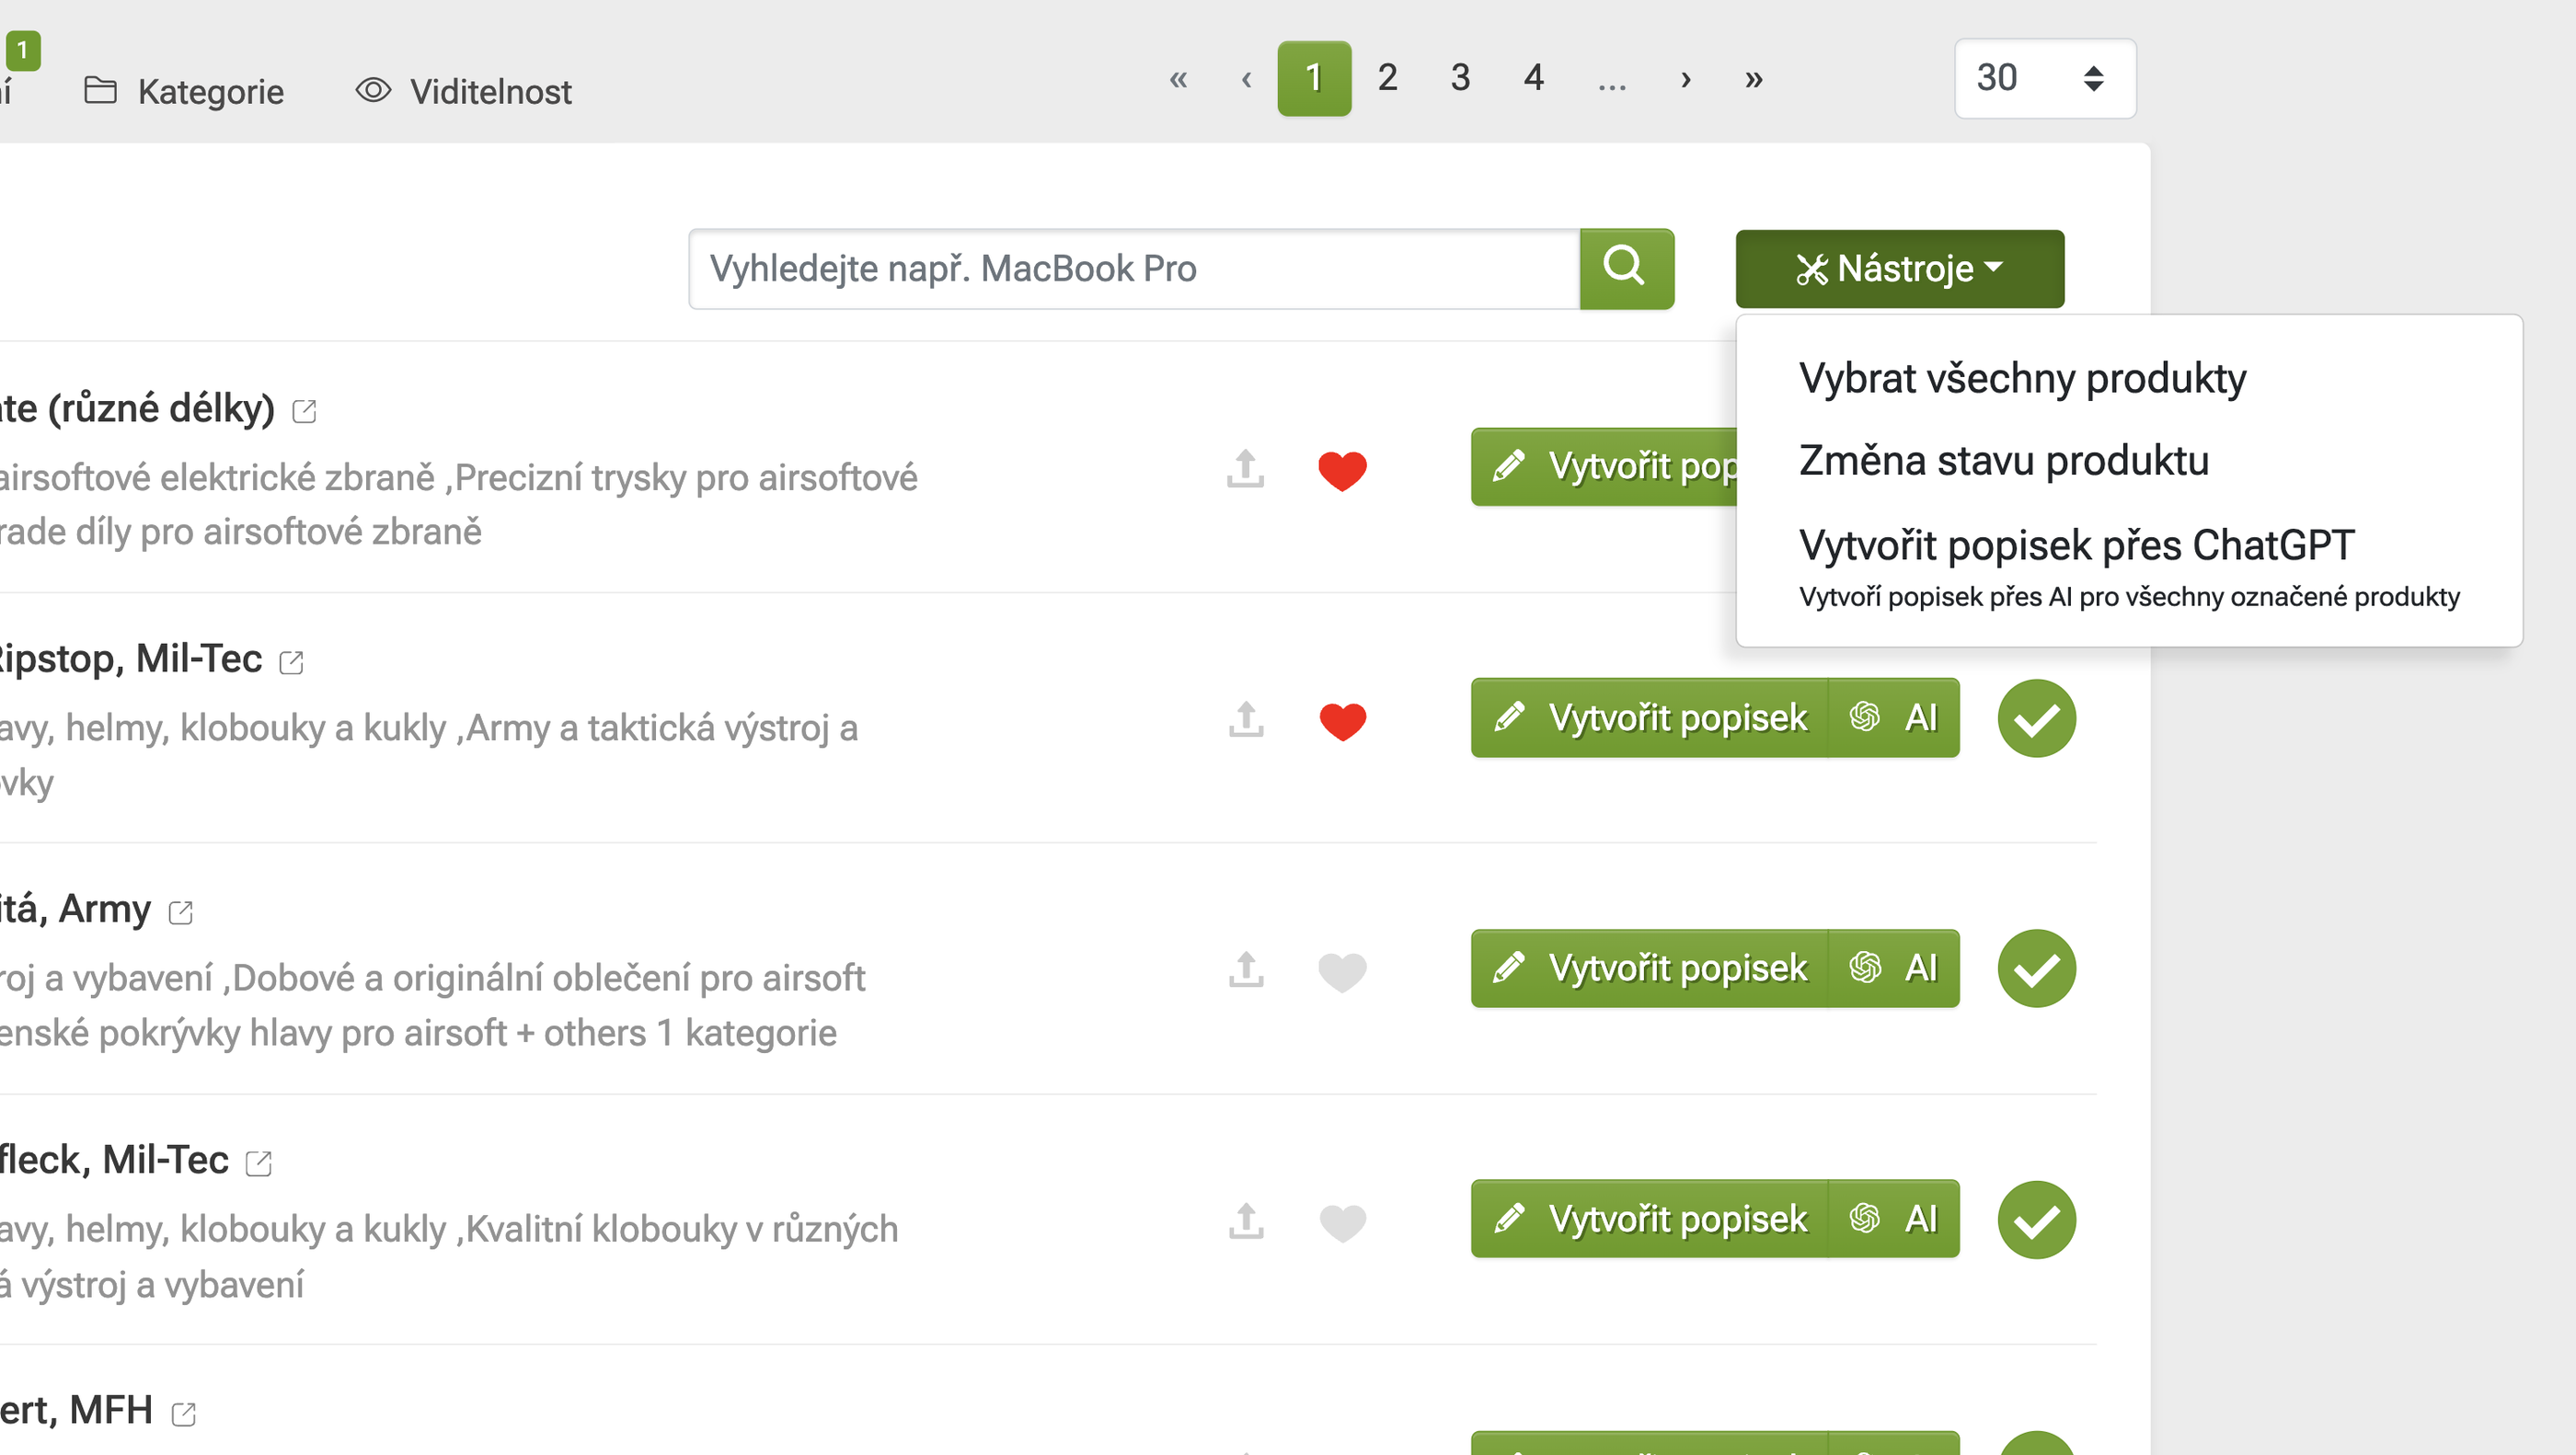Favorite the Army product using the grey heart
2576x1455 pixels.
(1342, 971)
